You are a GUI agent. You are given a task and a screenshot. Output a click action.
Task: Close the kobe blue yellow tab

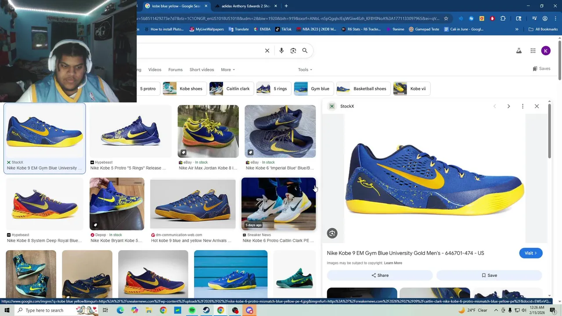click(x=206, y=6)
